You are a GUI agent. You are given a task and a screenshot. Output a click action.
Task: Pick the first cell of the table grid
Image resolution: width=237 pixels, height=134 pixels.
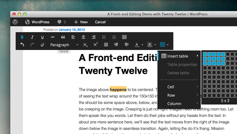pyautogui.click(x=205, y=54)
